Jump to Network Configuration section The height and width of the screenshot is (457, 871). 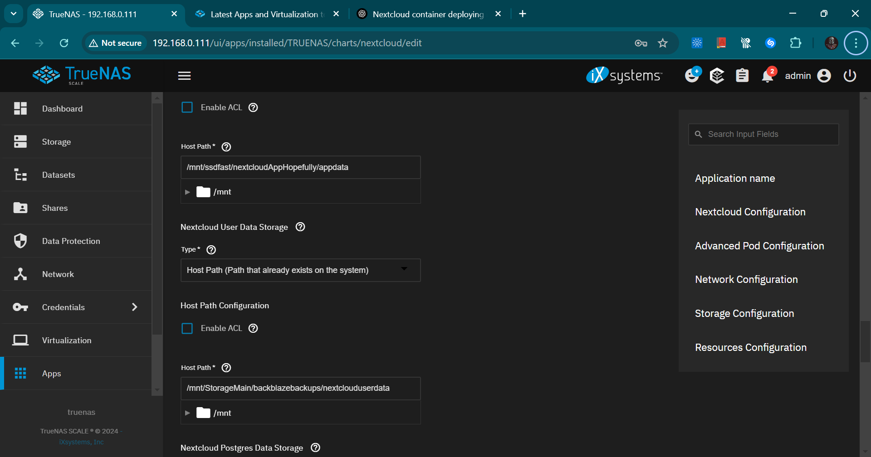point(746,279)
